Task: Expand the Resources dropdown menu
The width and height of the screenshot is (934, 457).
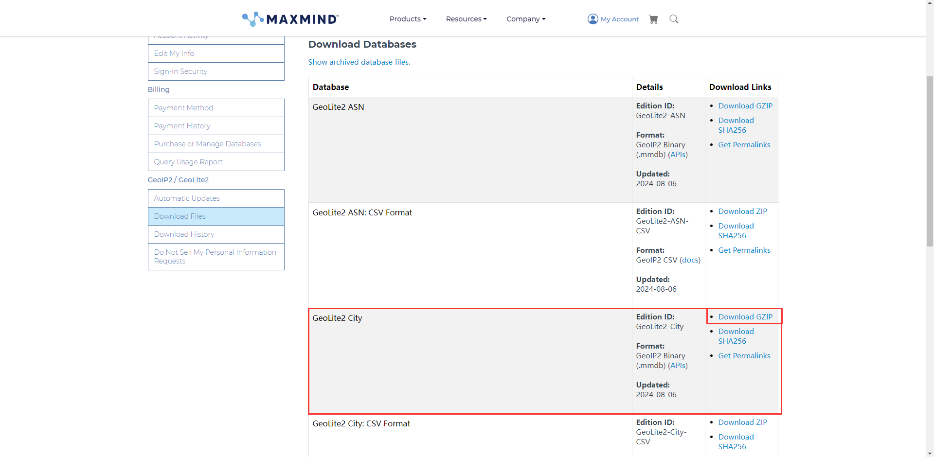Action: pos(466,19)
